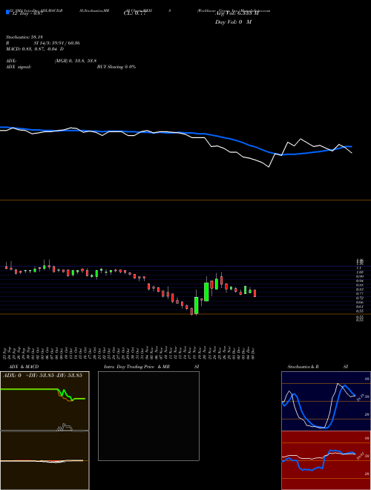Click the rotated '59.91' RSI value label
The image size is (371, 490).
tap(361, 457)
